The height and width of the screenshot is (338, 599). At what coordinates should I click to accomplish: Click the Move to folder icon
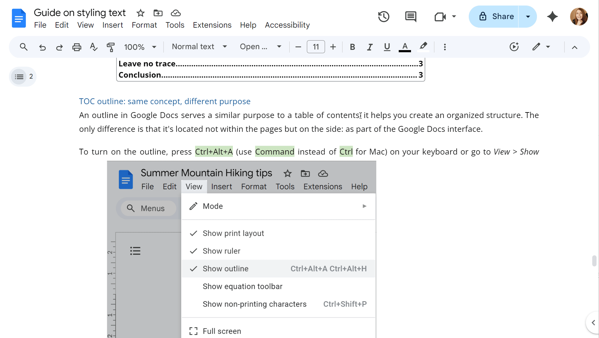point(158,13)
